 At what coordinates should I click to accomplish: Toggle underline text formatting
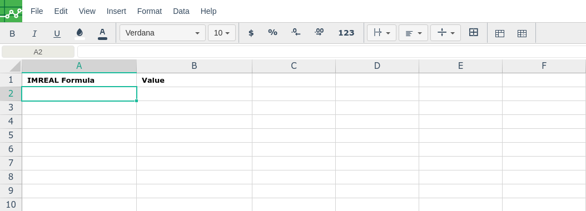point(57,33)
